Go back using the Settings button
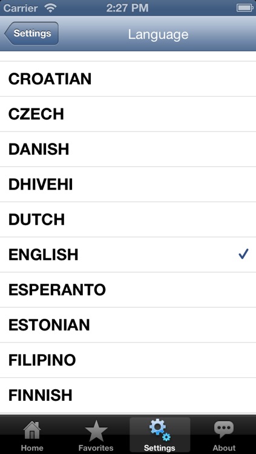 [x=31, y=33]
